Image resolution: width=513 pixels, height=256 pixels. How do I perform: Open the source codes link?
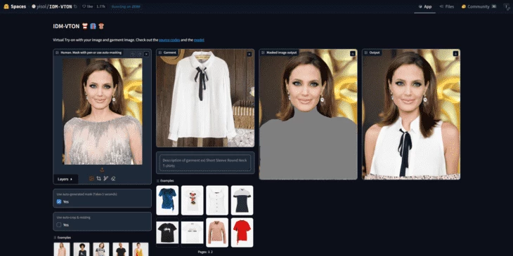click(169, 40)
